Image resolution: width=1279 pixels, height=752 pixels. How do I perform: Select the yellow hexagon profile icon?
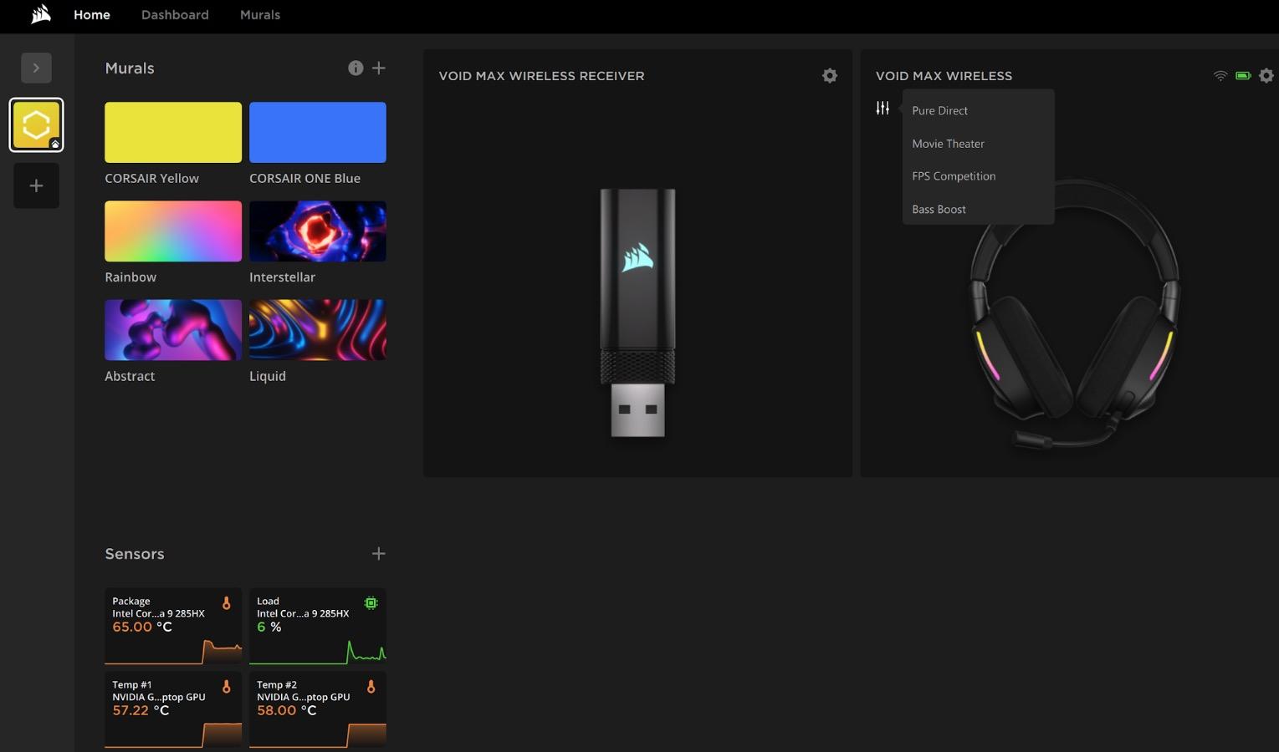pyautogui.click(x=36, y=125)
